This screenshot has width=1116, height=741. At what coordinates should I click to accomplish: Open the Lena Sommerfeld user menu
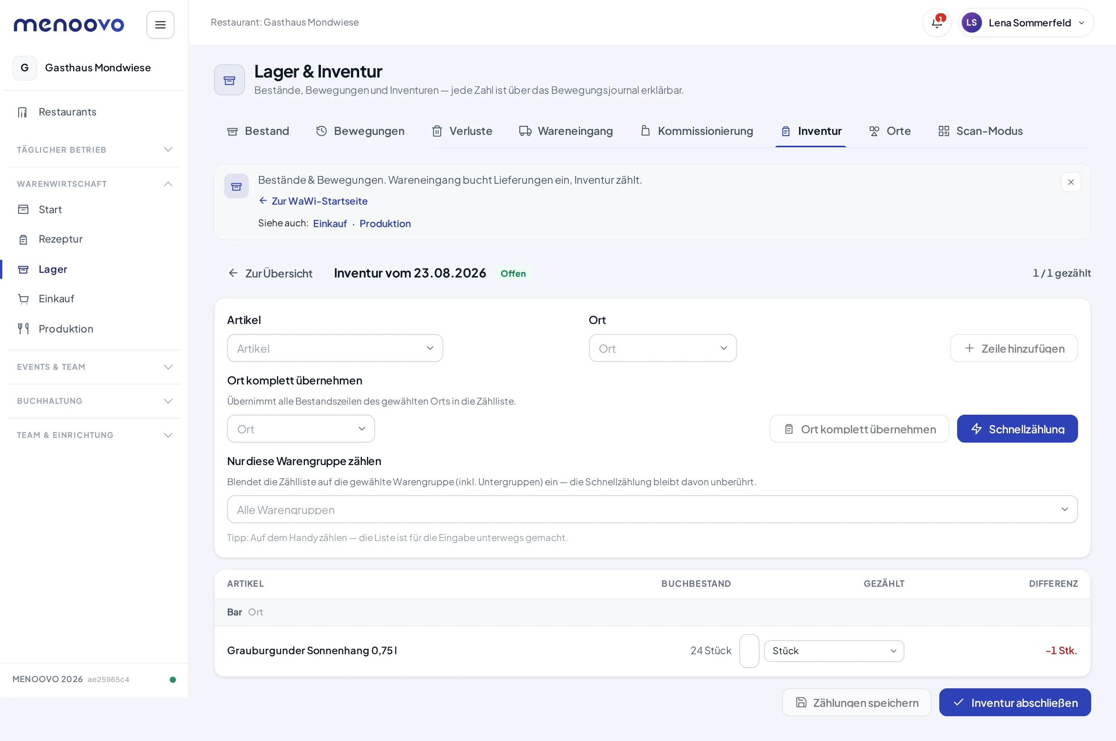(x=1025, y=23)
